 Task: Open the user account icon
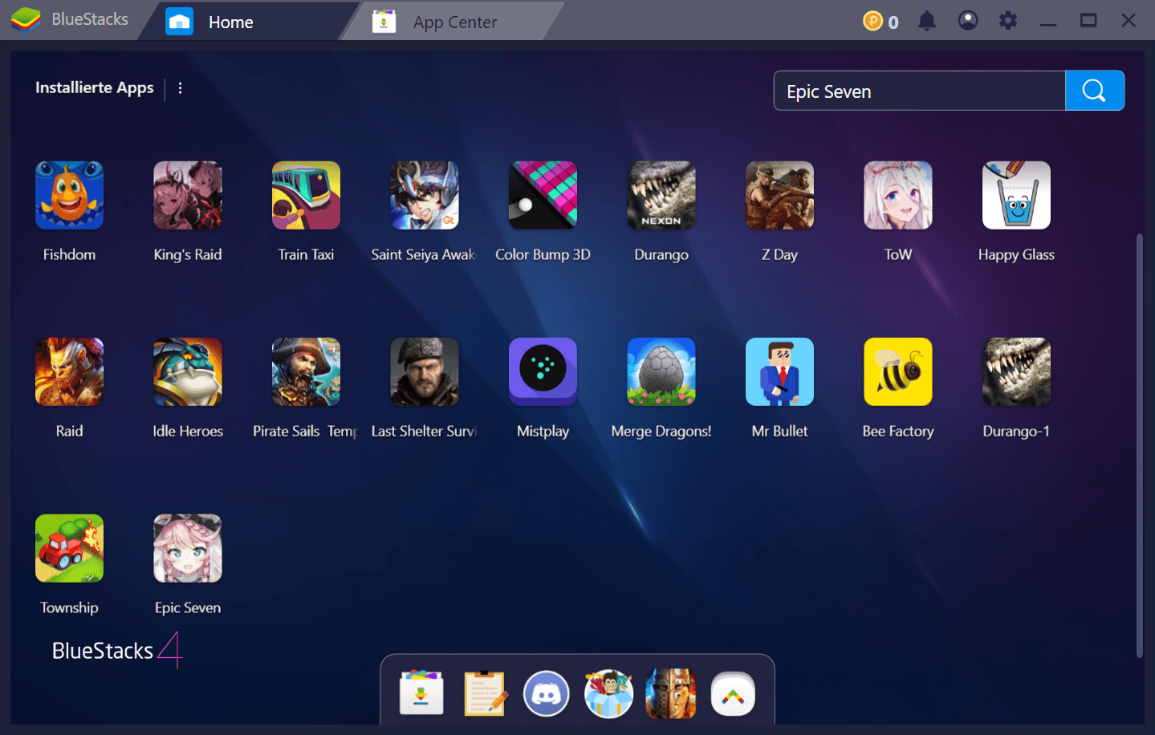tap(968, 21)
